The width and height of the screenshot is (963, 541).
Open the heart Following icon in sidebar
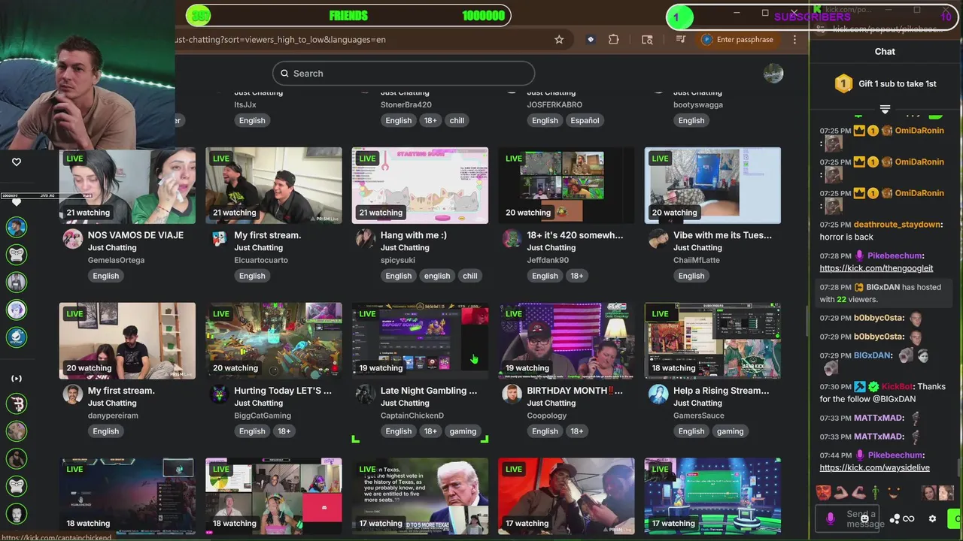click(x=17, y=162)
